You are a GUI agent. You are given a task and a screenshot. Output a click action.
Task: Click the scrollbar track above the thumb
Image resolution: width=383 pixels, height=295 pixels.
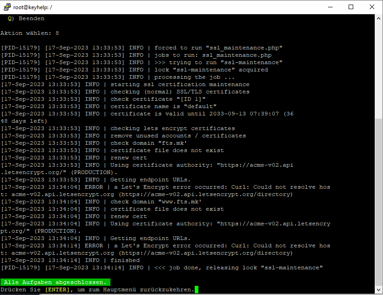pos(378,69)
